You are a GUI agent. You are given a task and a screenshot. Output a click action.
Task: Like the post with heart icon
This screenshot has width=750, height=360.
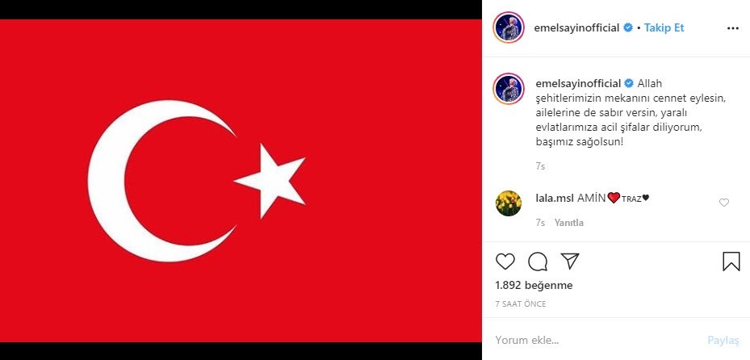(x=505, y=262)
